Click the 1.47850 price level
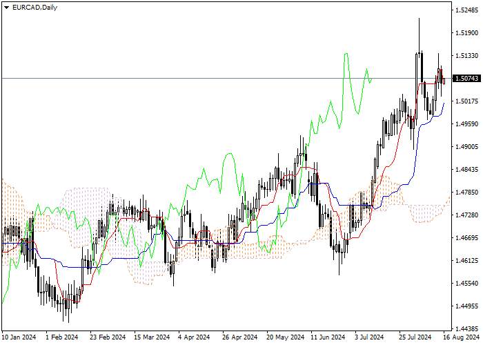The height and width of the screenshot is (345, 483). [x=467, y=193]
